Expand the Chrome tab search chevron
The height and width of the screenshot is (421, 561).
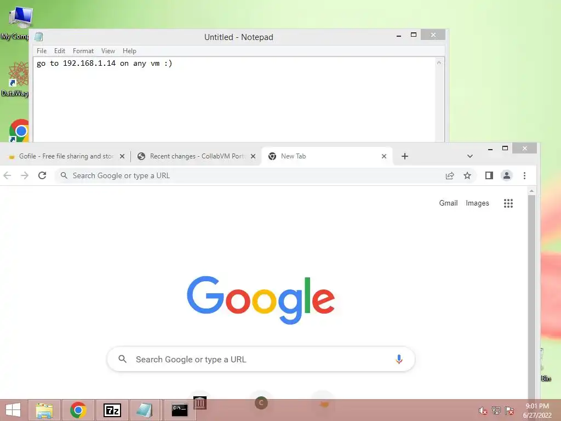click(x=470, y=156)
